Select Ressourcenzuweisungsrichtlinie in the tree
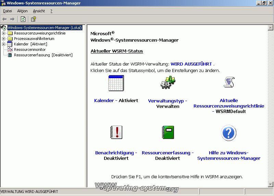Image resolution: width=274 pixels, height=196 pixels. pyautogui.click(x=40, y=33)
